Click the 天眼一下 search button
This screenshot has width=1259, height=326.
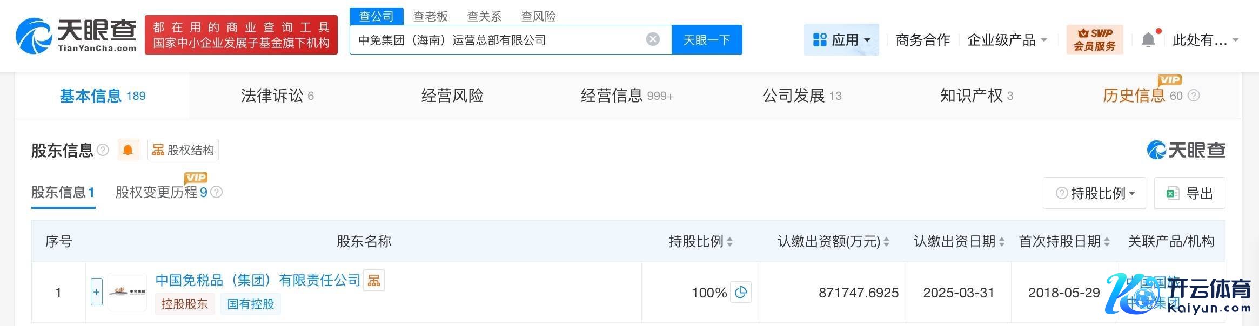point(706,40)
